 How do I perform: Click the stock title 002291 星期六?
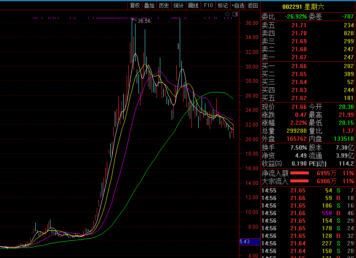[x=303, y=7]
